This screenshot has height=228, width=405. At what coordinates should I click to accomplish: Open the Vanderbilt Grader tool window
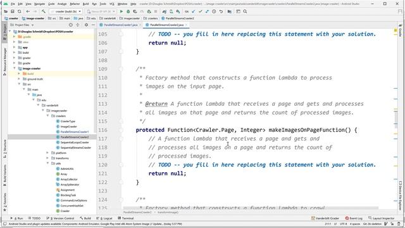325,218
